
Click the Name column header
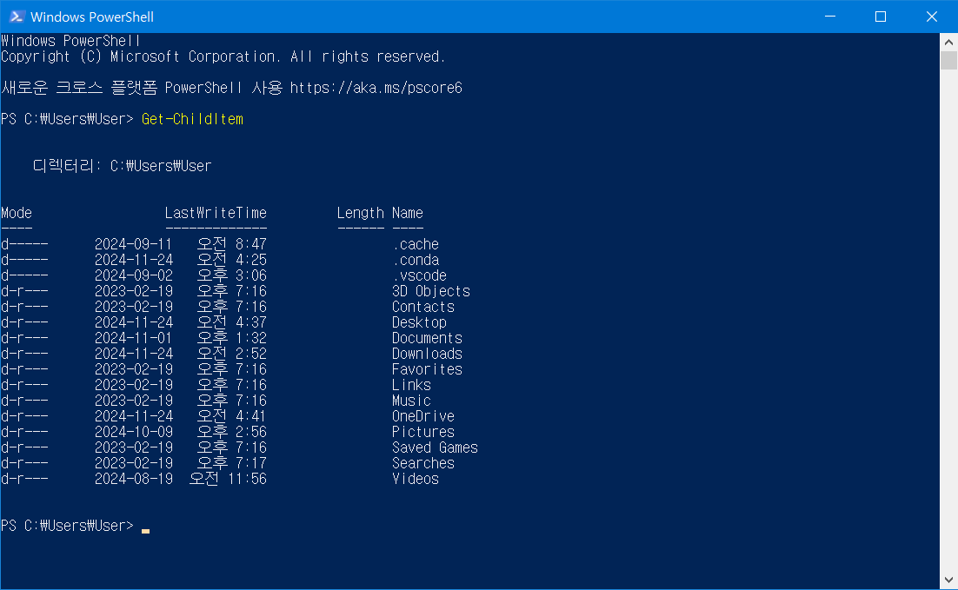tap(408, 213)
